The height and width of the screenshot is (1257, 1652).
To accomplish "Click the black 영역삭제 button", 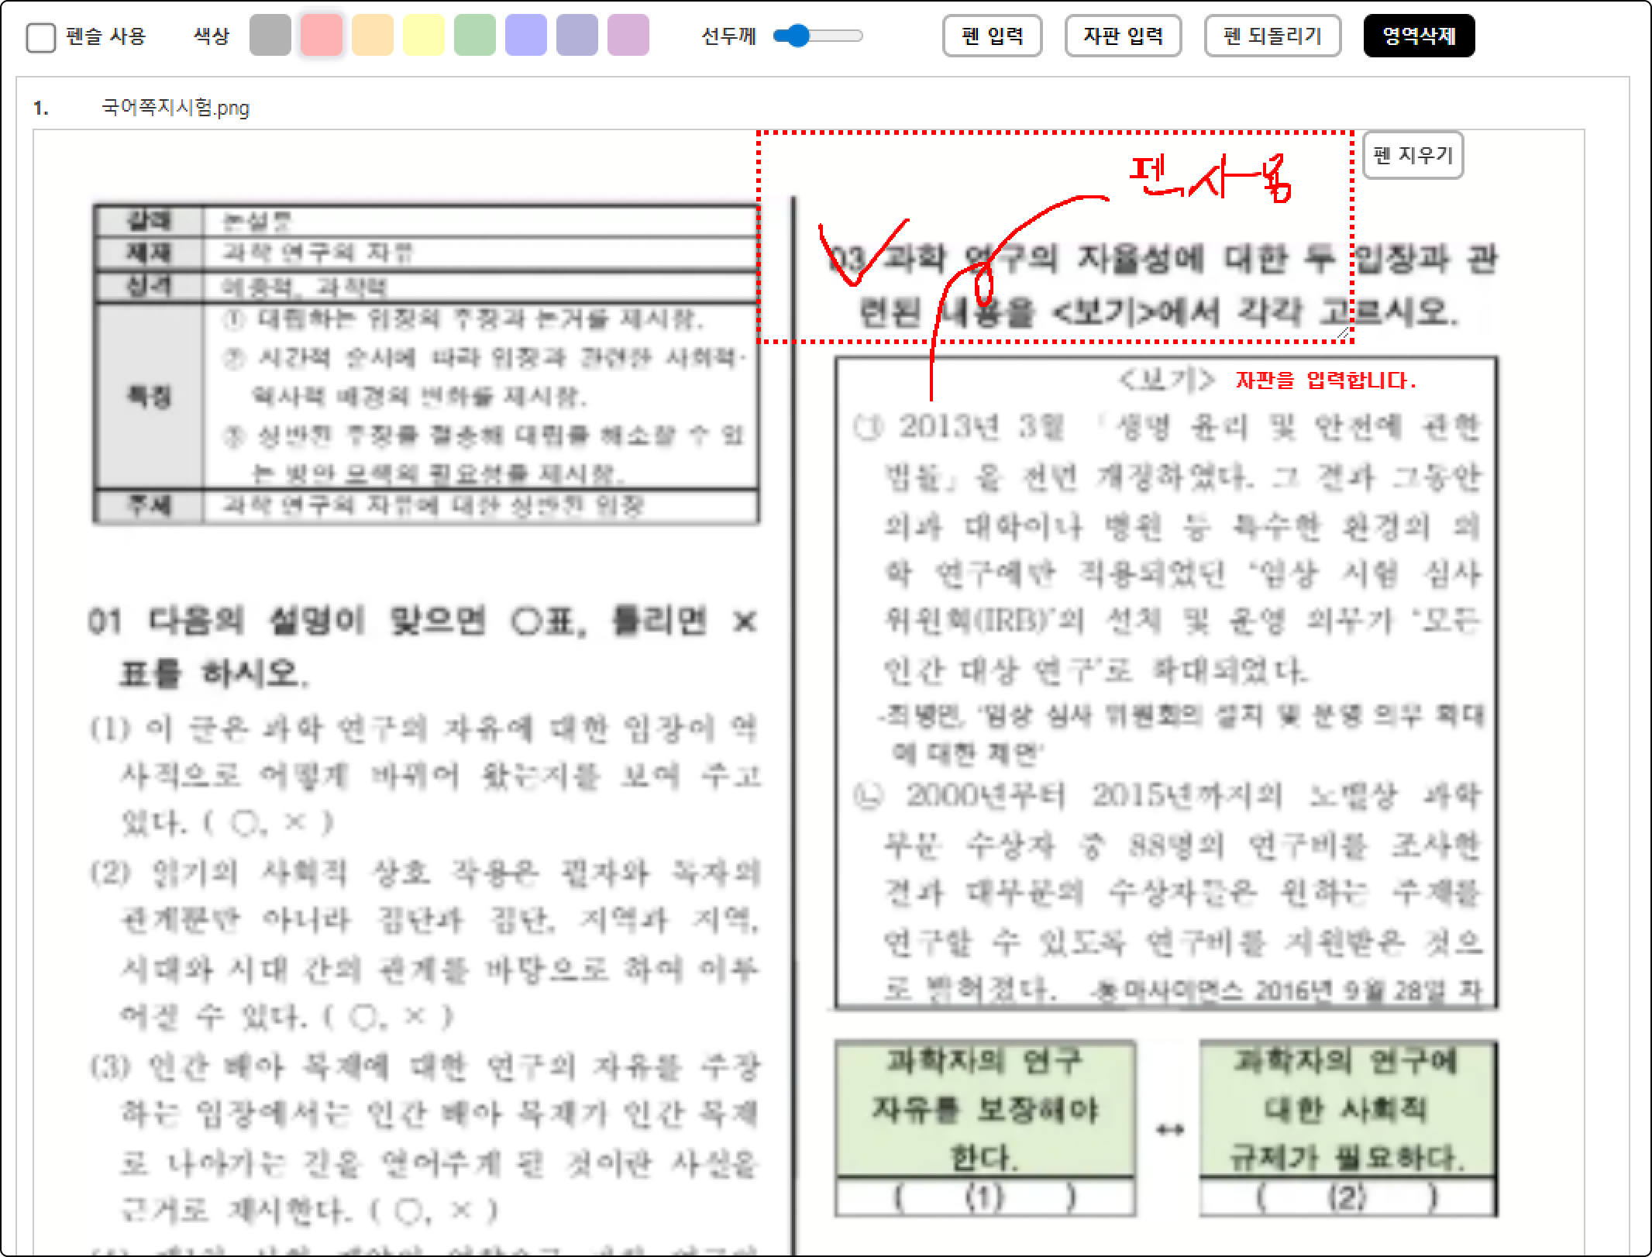I will tap(1419, 36).
